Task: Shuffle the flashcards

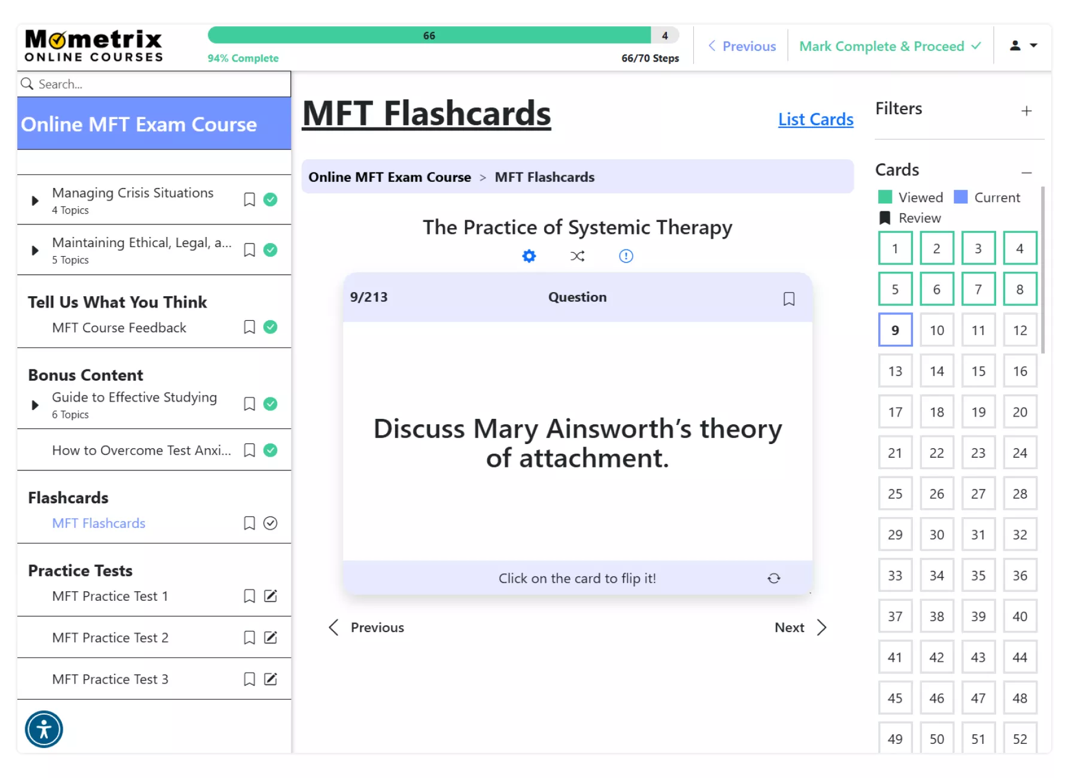Action: pos(577,256)
